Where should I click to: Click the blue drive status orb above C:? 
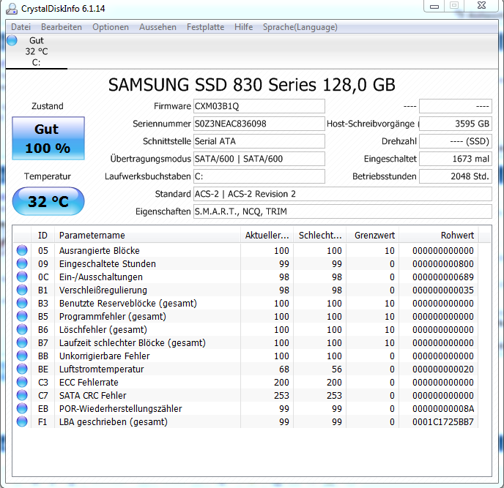point(12,40)
